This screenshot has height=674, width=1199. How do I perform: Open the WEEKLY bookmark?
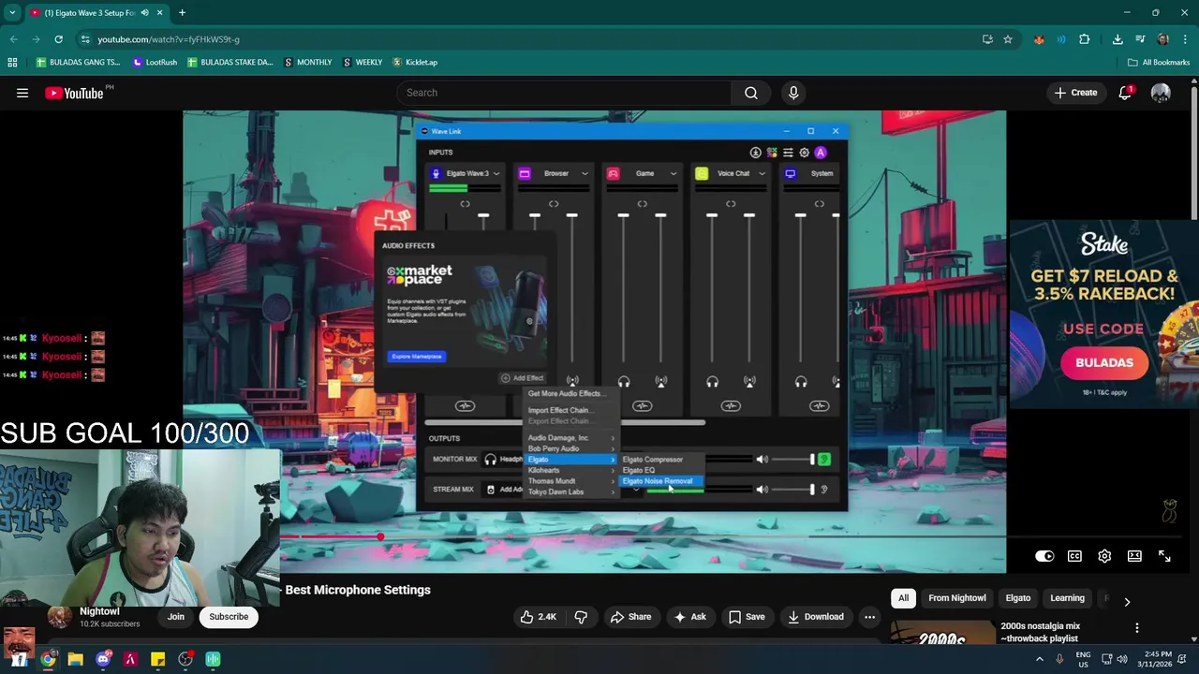[363, 62]
